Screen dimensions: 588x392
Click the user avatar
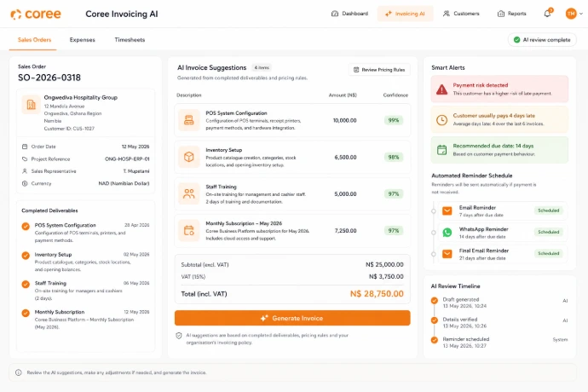[x=571, y=14]
